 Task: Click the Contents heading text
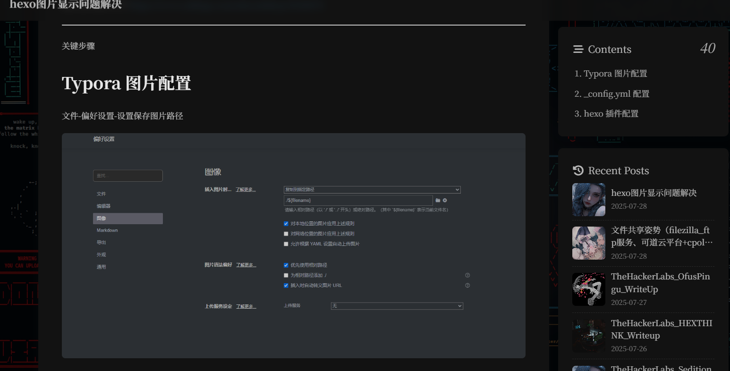tap(610, 50)
